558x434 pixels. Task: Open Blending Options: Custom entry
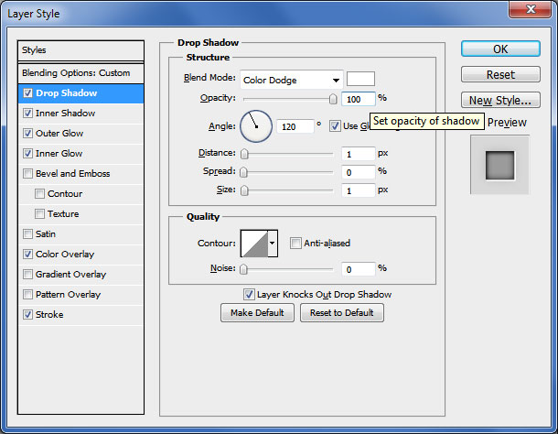point(80,73)
